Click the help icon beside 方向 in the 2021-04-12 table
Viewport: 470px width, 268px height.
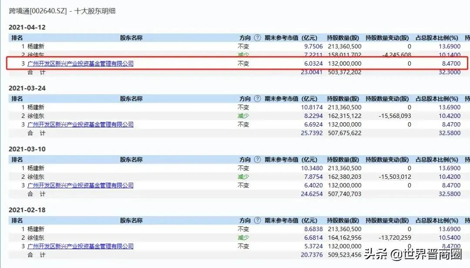(x=257, y=38)
